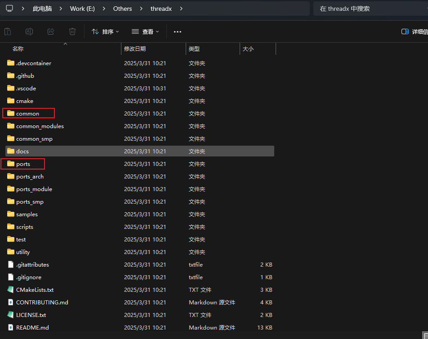
Task: Sort by the 大小 column header
Action: point(248,49)
